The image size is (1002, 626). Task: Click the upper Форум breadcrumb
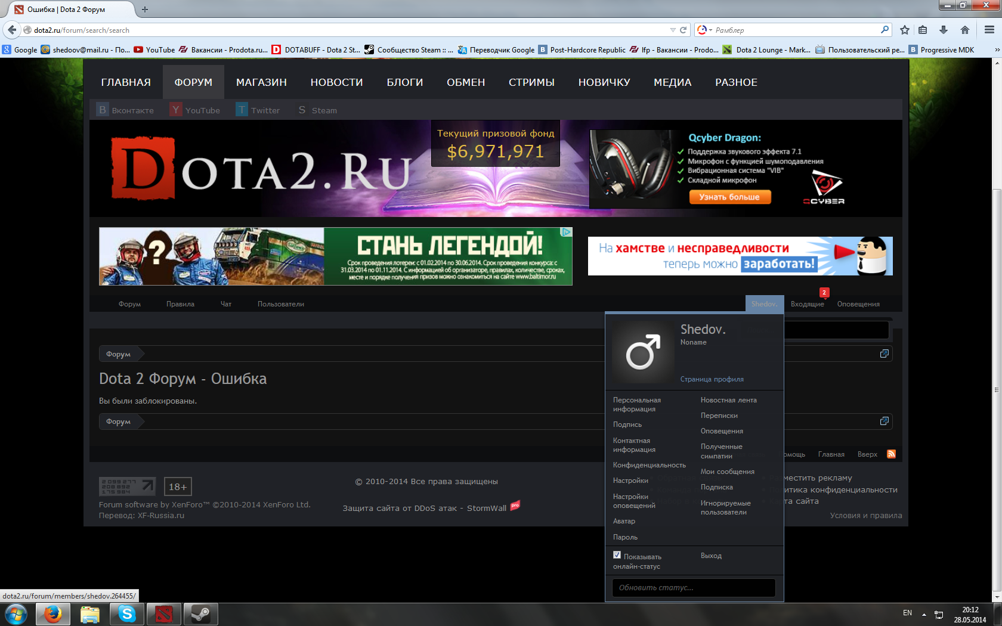(118, 354)
